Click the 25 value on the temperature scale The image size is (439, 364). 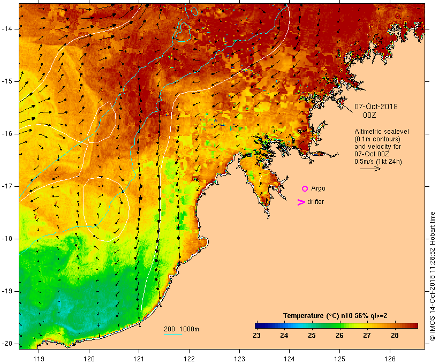pos(312,336)
